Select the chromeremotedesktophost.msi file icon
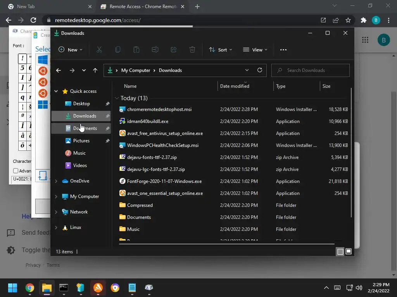 (x=122, y=109)
